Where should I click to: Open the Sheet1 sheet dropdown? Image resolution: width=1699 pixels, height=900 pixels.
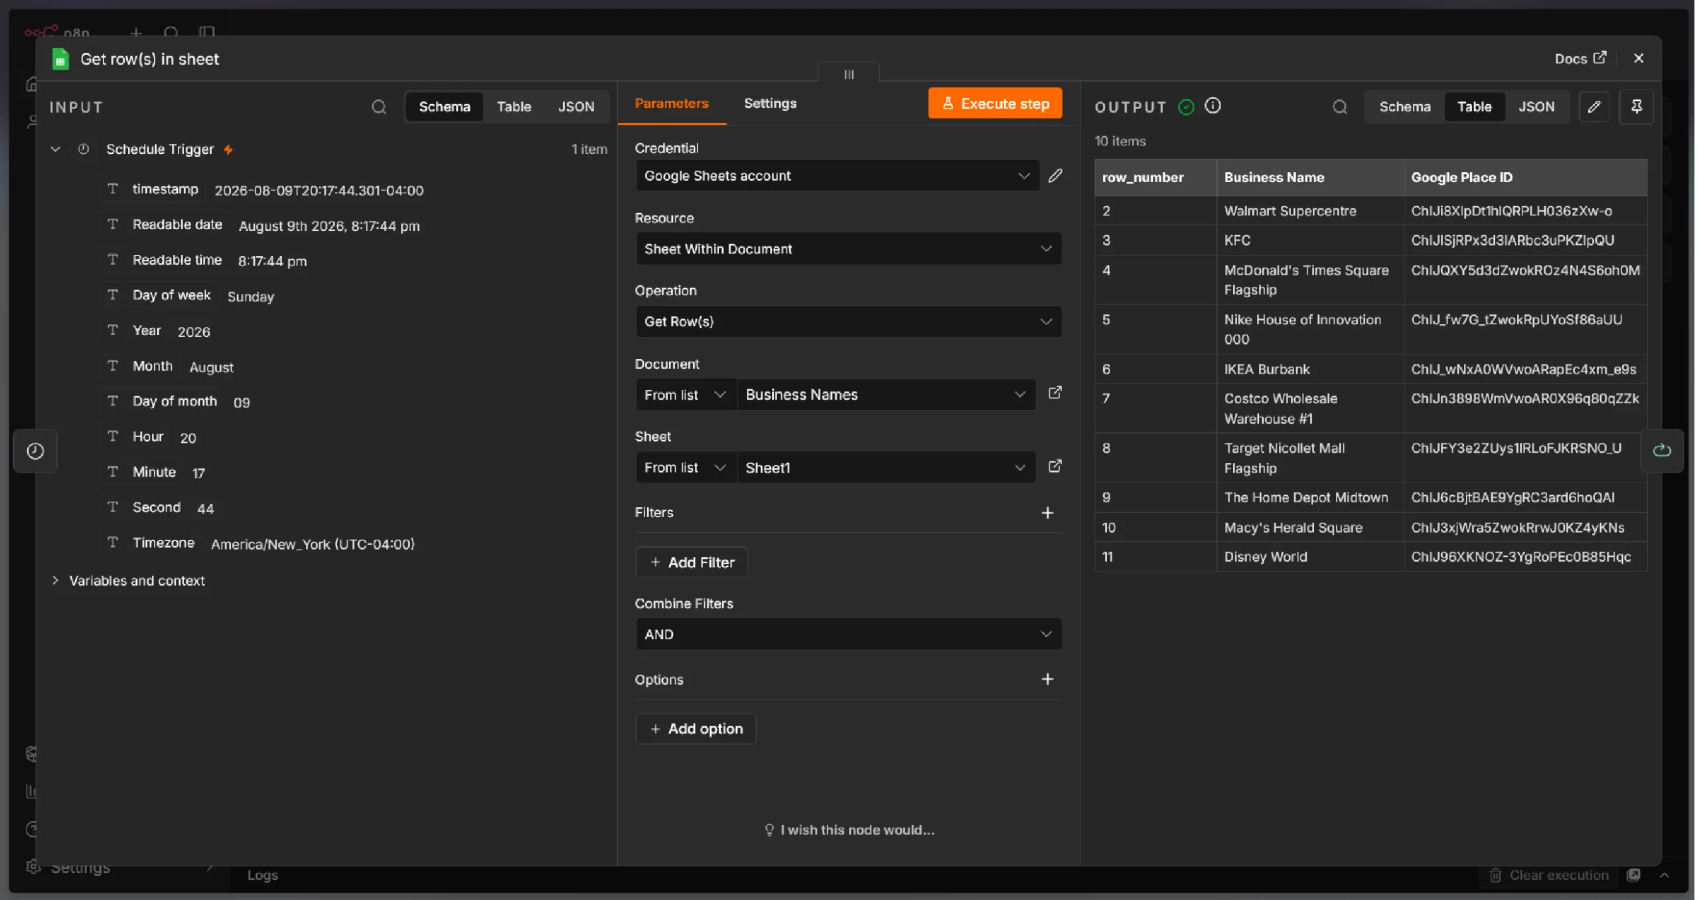(886, 467)
